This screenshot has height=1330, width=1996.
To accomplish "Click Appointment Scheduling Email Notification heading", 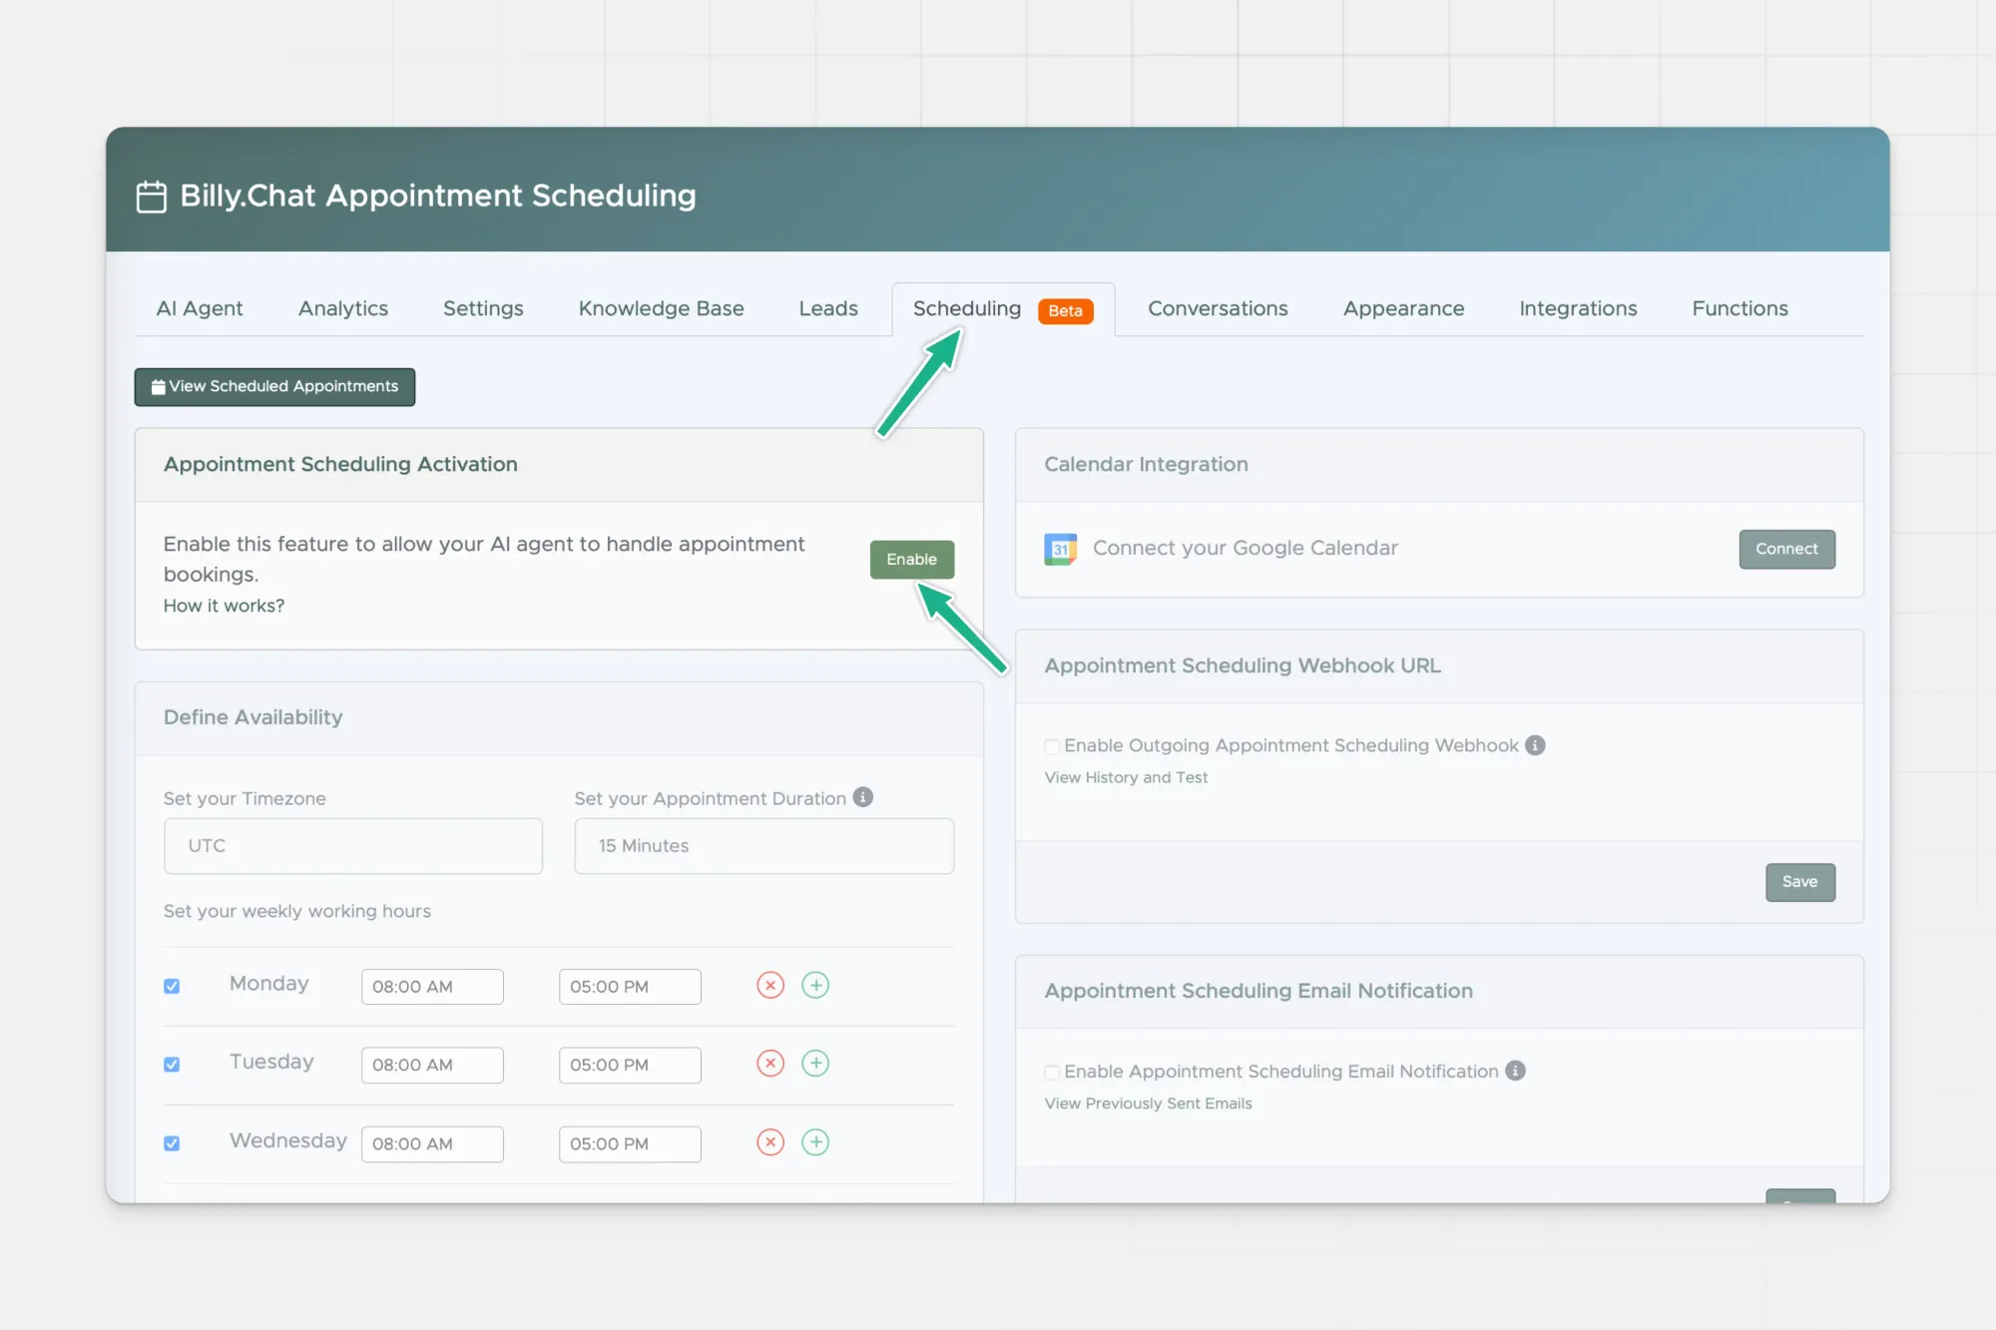I will 1258,991.
